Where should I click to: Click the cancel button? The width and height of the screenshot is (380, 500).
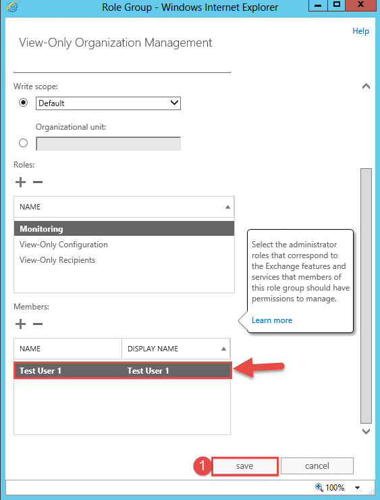point(317,466)
